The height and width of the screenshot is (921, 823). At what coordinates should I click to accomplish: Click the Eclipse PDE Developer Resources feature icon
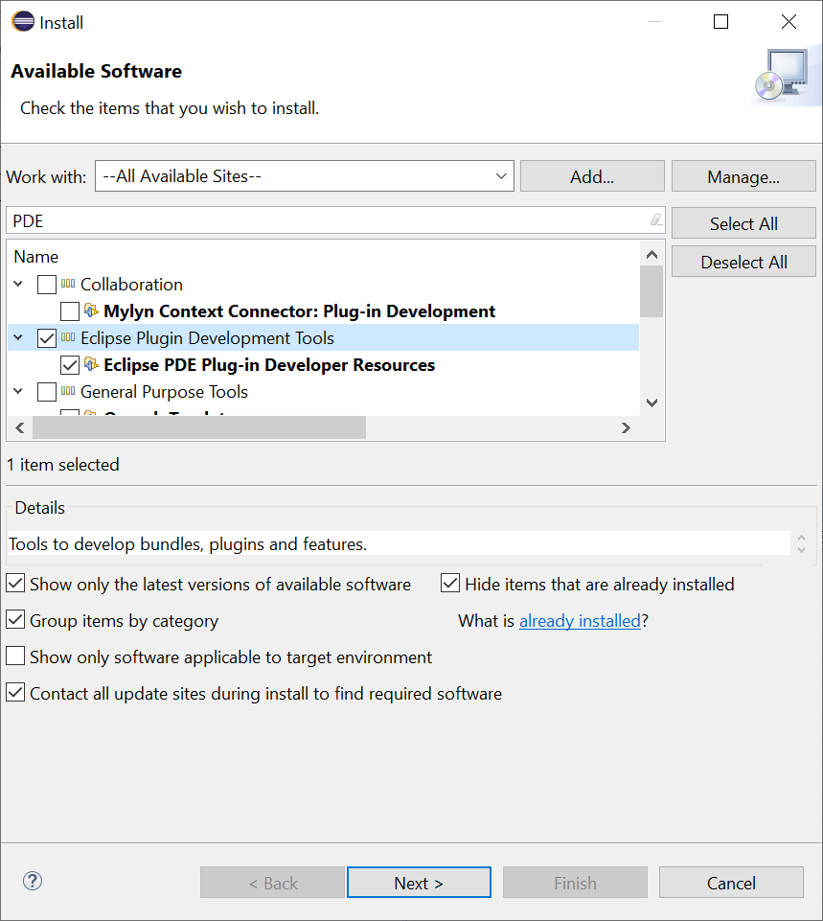[91, 364]
